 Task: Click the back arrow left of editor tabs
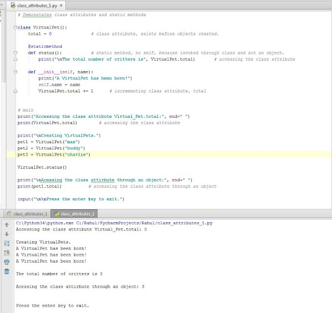point(2,5)
